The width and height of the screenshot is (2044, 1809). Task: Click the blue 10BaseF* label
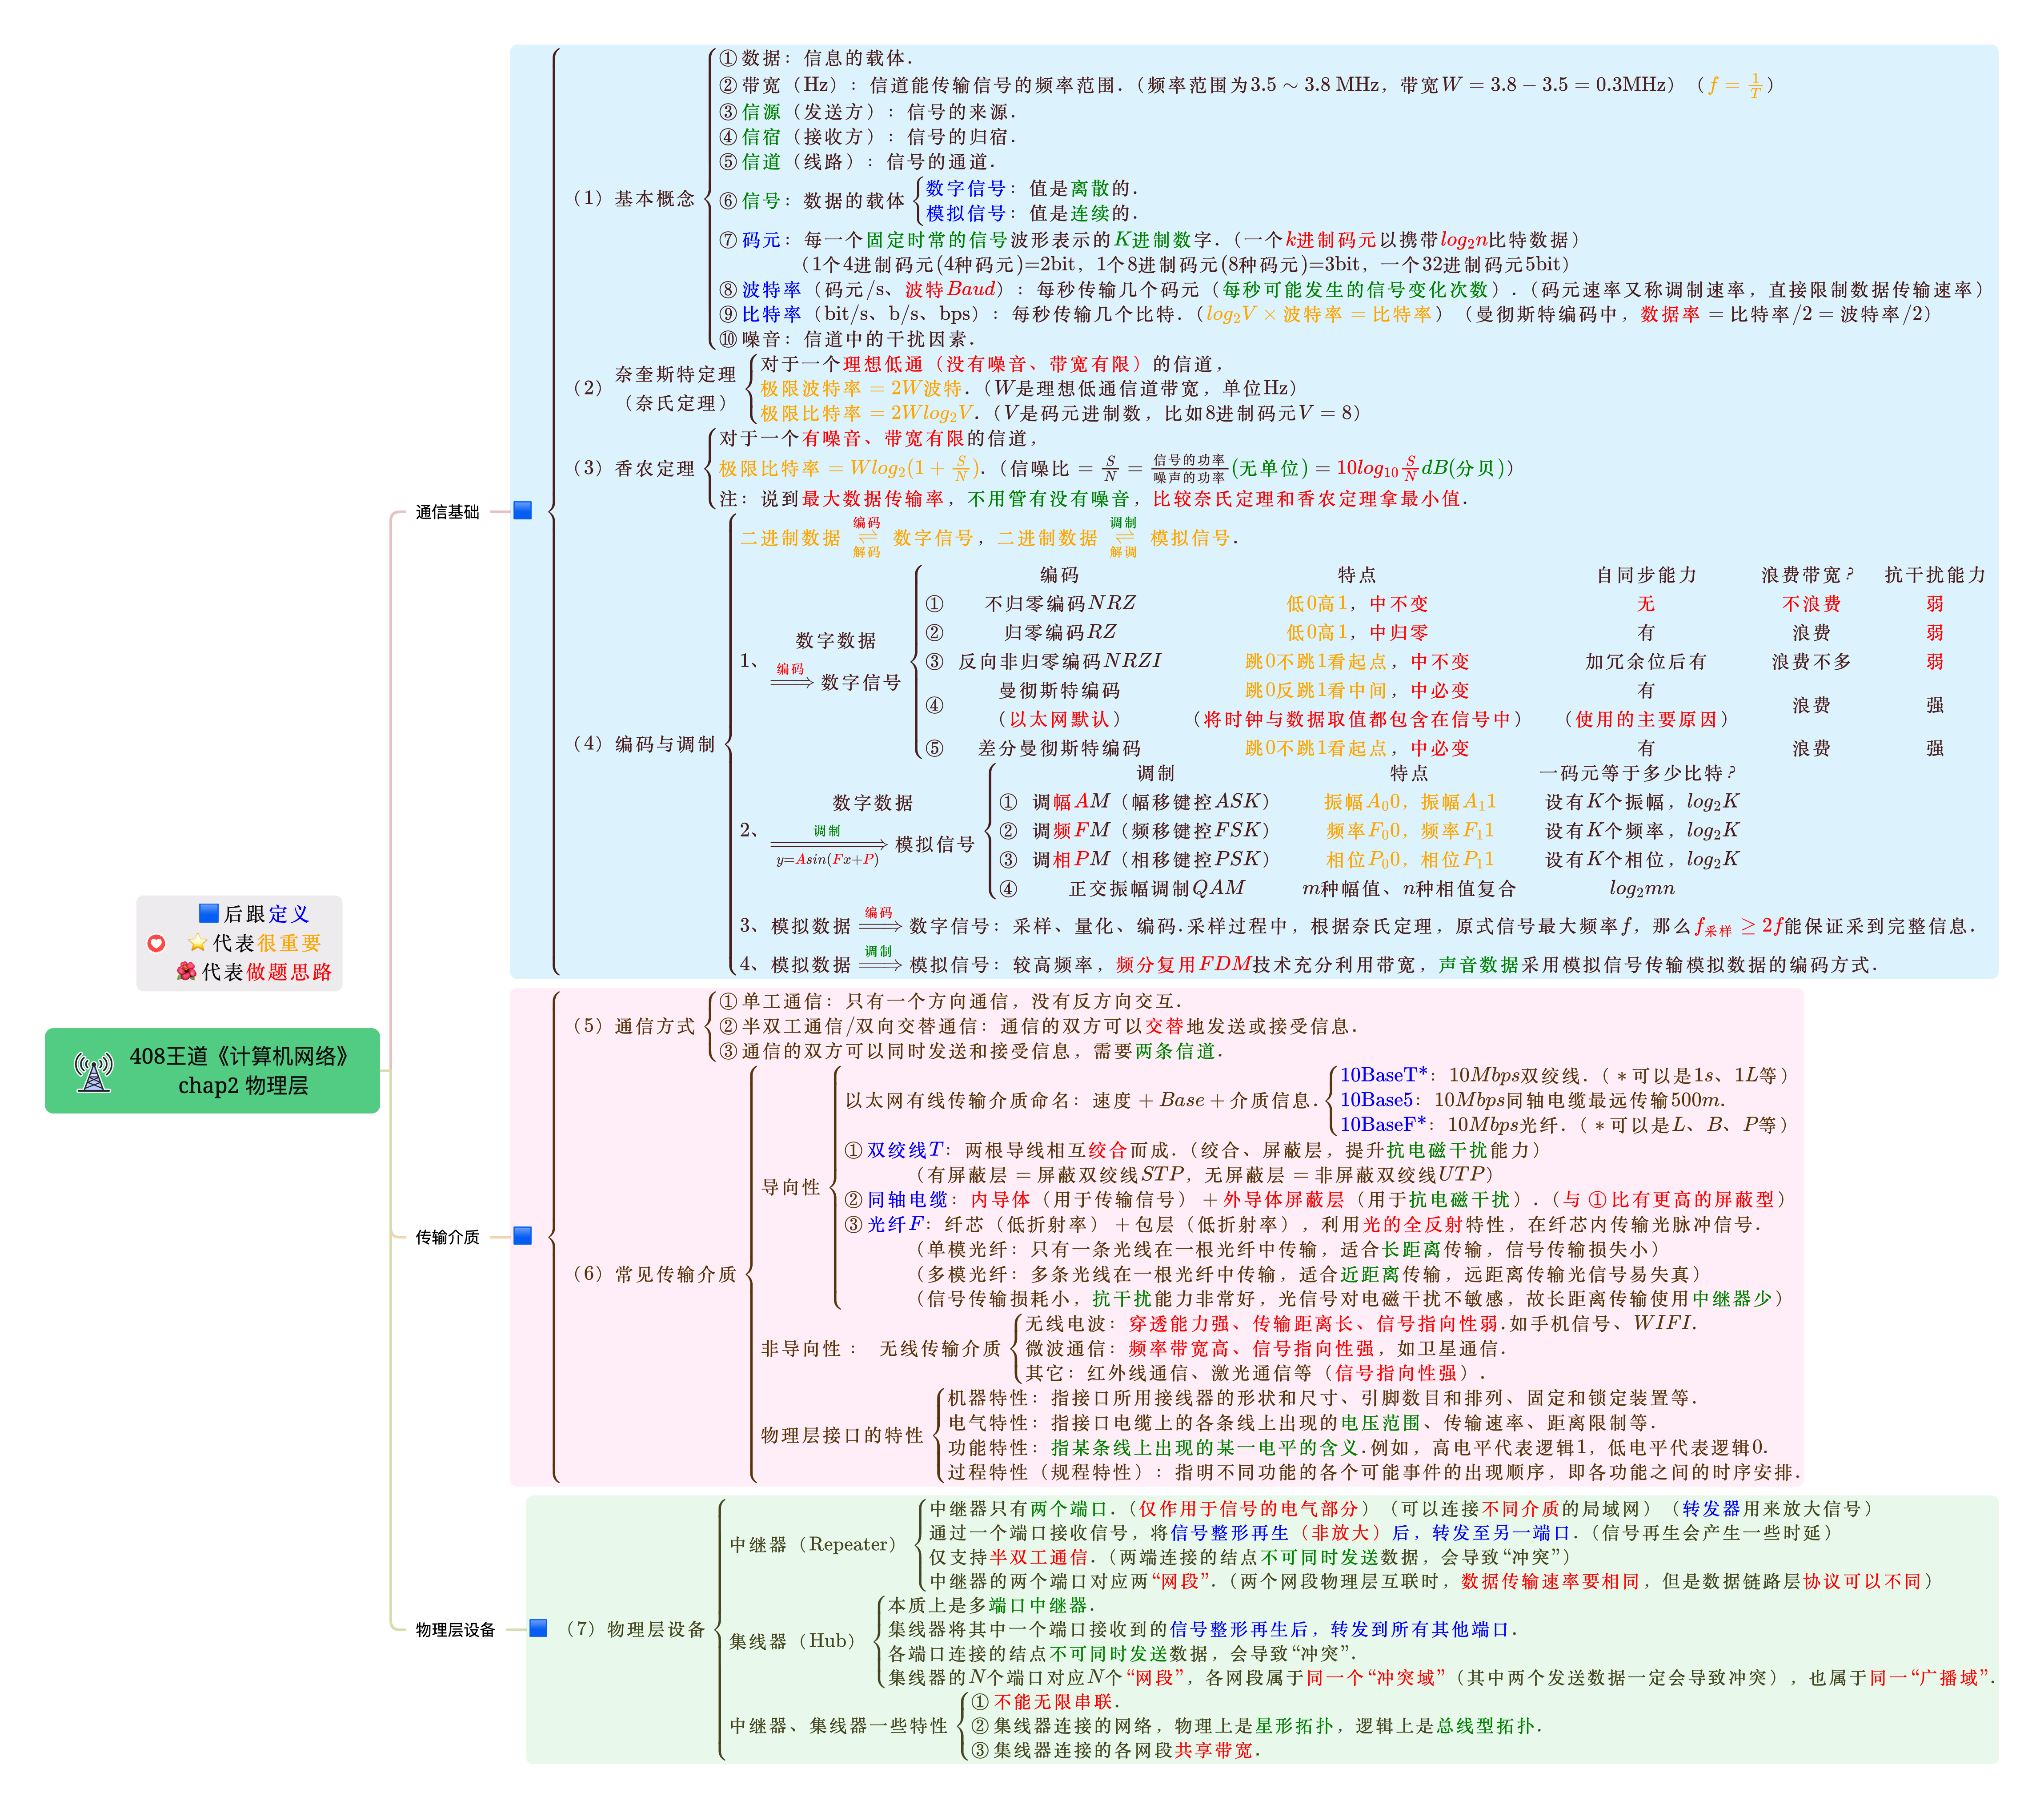[x=1383, y=1125]
